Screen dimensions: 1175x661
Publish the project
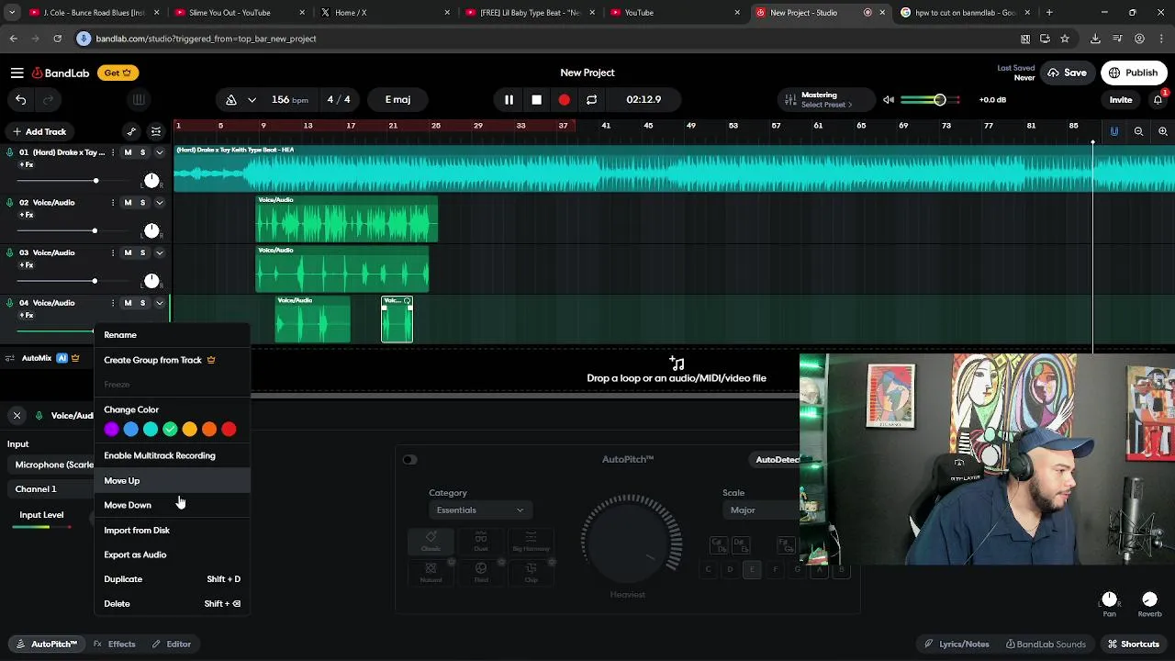tap(1133, 73)
